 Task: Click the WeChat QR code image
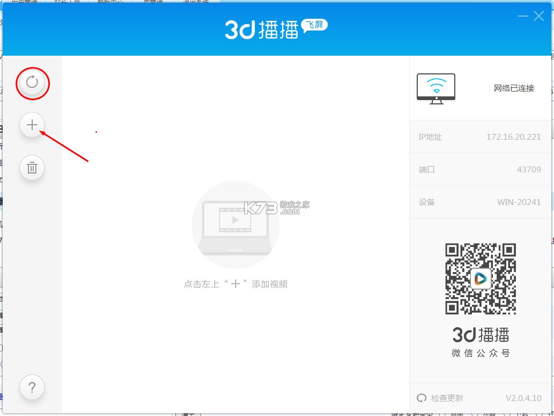[x=480, y=277]
